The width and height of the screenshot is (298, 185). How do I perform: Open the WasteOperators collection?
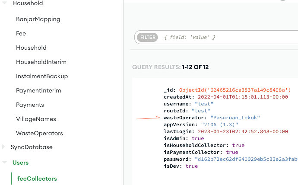click(39, 133)
